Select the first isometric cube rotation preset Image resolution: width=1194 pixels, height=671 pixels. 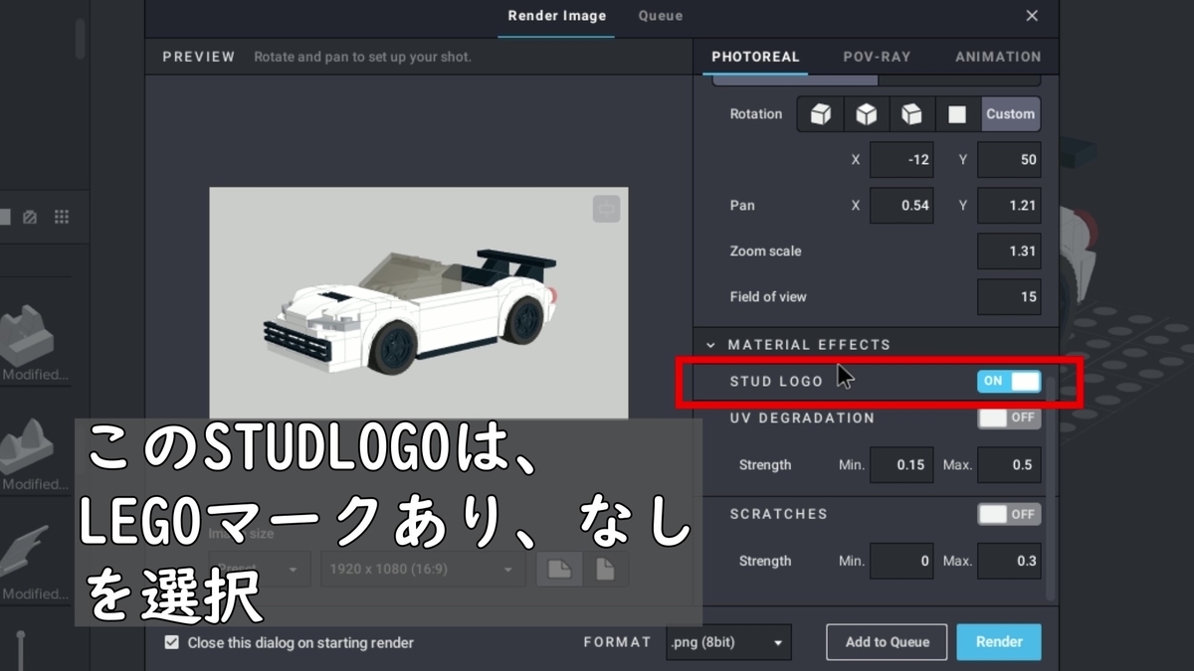tap(820, 114)
